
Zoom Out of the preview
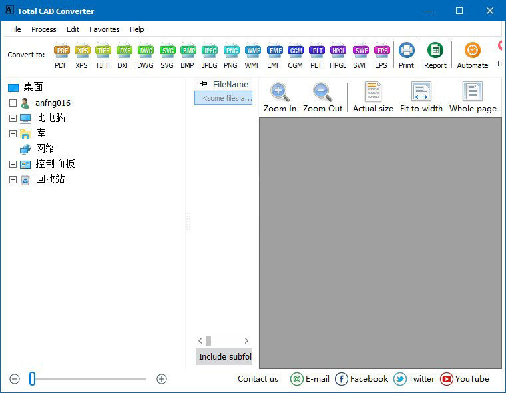[x=322, y=97]
